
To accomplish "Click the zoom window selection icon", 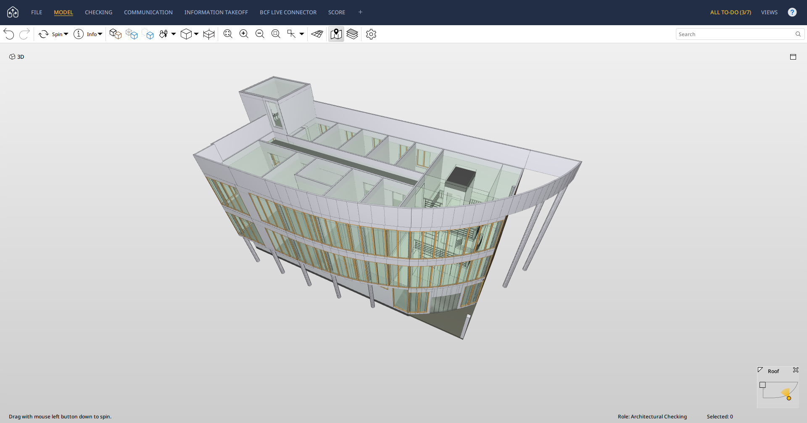I will coord(276,34).
